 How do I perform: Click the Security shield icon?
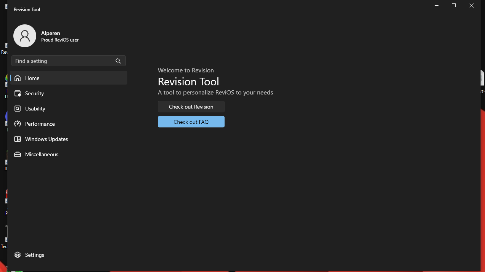[18, 93]
